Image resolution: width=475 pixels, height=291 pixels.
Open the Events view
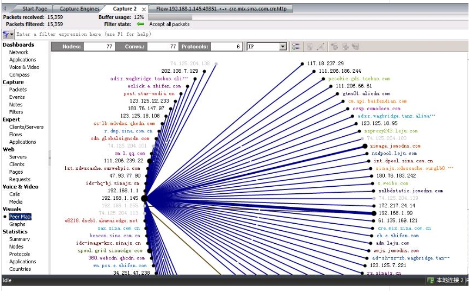click(x=17, y=97)
